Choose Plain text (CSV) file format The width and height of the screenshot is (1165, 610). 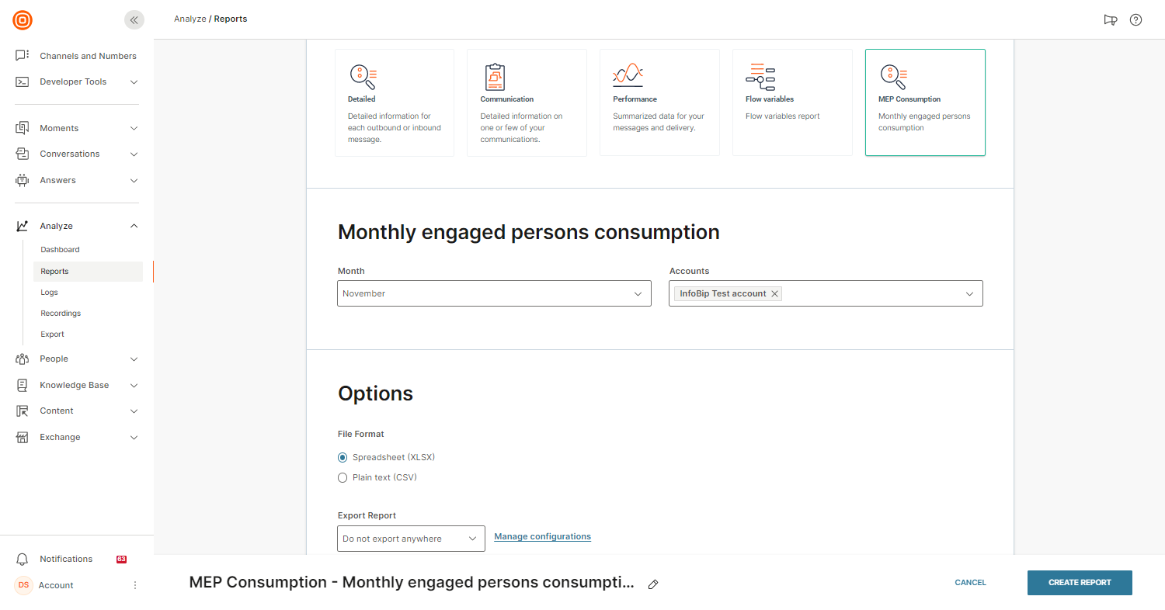pyautogui.click(x=343, y=478)
